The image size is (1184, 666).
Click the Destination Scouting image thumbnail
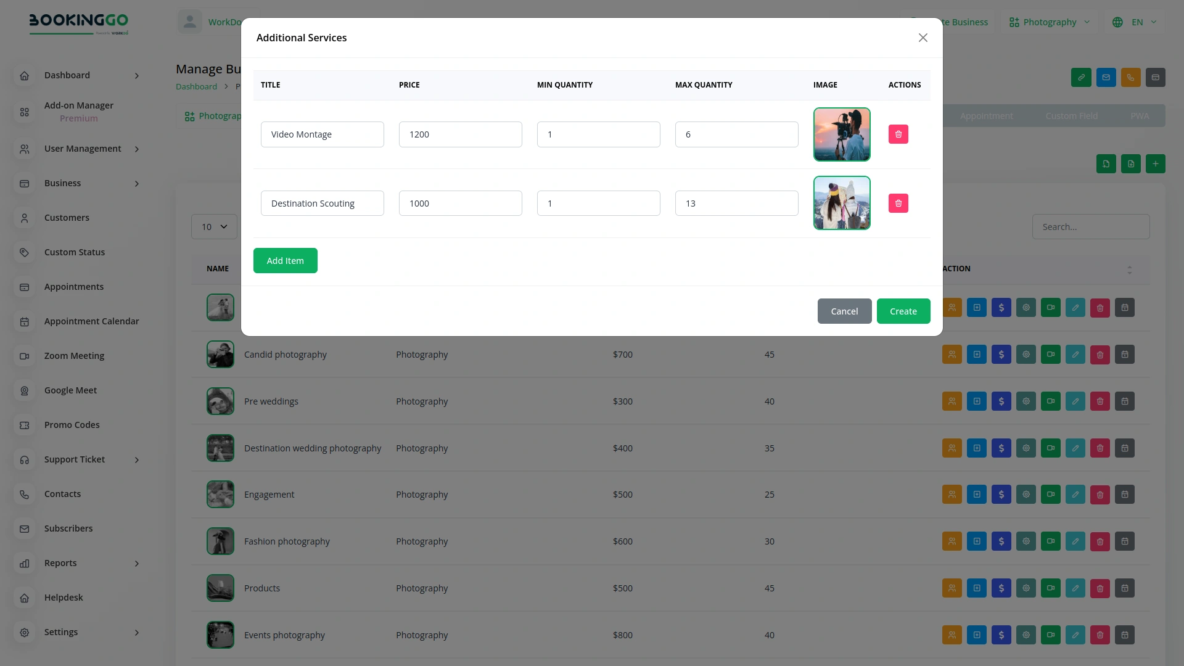tap(842, 203)
